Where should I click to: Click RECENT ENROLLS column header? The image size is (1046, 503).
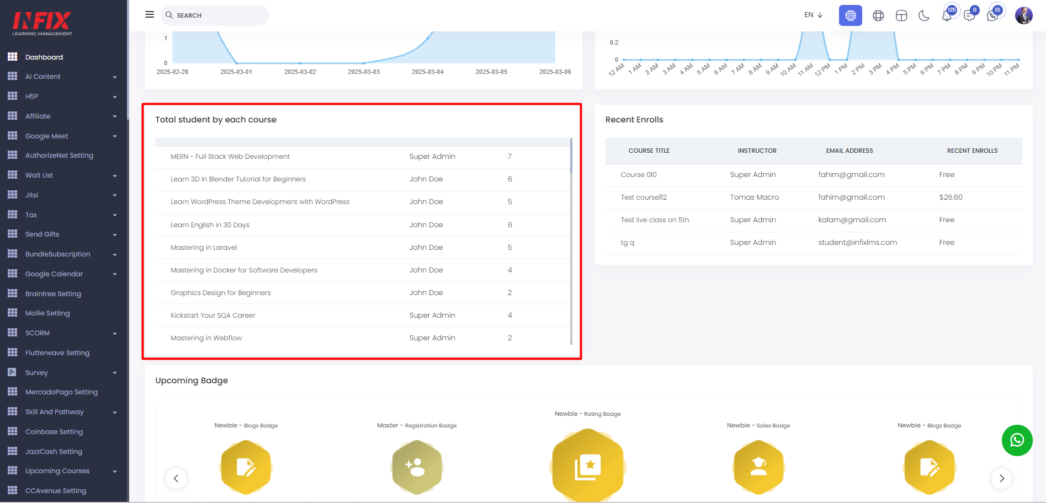click(972, 151)
